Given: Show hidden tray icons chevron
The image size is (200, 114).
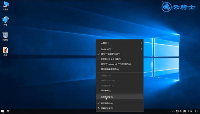Looking at the screenshot, I should [173, 111].
